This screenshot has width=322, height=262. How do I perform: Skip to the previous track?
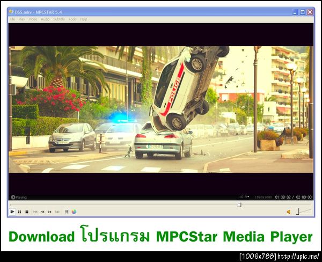[x=35, y=212]
